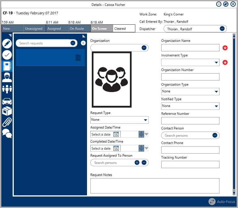Open the chat bubbles comments icon
Image resolution: width=238 pixels, height=208 pixels.
click(7, 133)
